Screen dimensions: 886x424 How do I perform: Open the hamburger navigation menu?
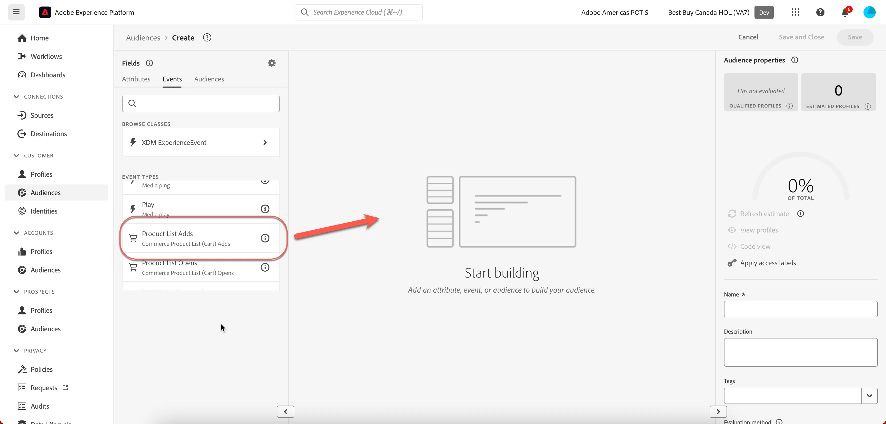16,12
